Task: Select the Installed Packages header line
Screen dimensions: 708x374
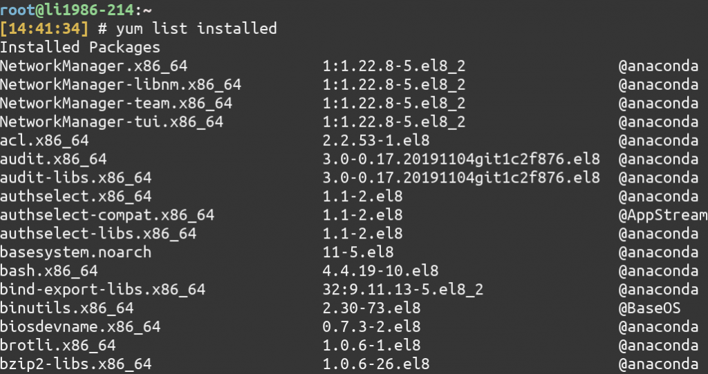Action: [x=80, y=47]
